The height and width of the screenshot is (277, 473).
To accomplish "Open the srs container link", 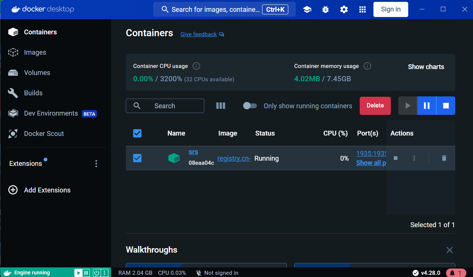I will 193,152.
